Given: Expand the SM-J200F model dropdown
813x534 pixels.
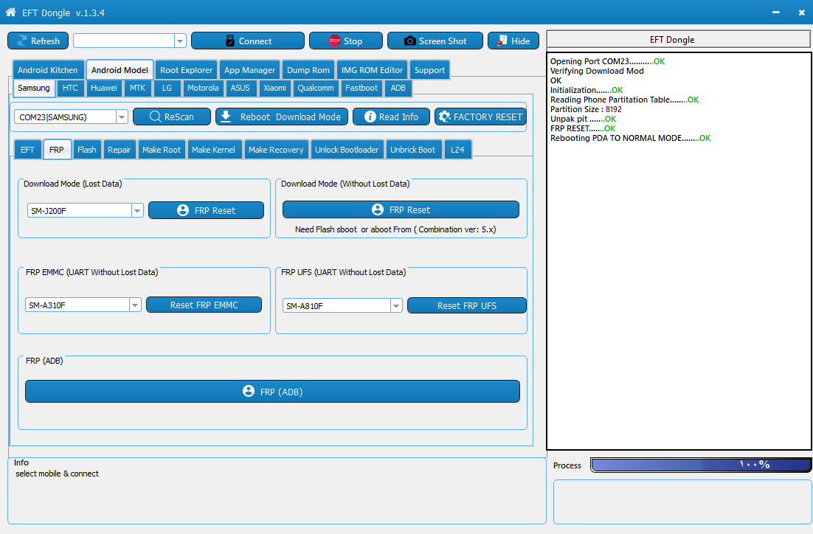Looking at the screenshot, I should tap(137, 210).
